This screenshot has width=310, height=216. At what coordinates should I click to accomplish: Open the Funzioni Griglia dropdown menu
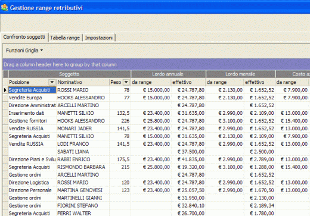click(x=24, y=51)
